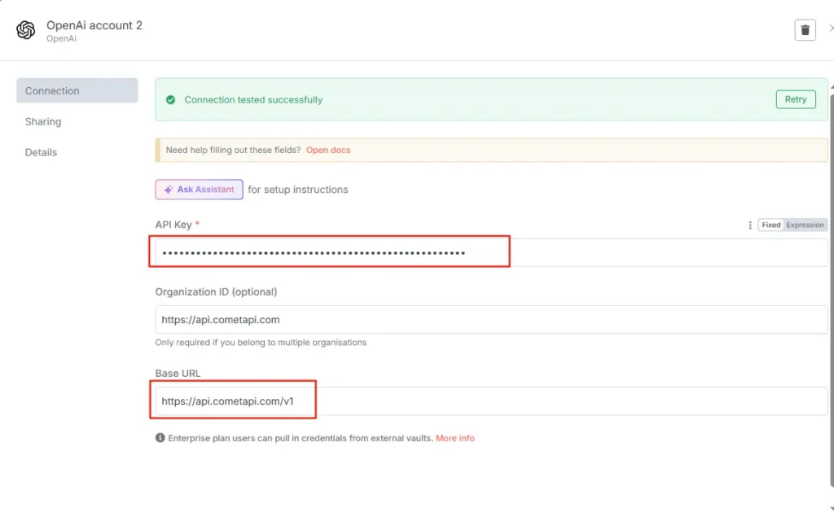This screenshot has height=517, width=834.
Task: Open the Details tab
Action: [x=41, y=152]
